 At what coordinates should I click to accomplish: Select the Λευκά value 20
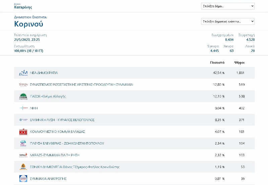253,51
